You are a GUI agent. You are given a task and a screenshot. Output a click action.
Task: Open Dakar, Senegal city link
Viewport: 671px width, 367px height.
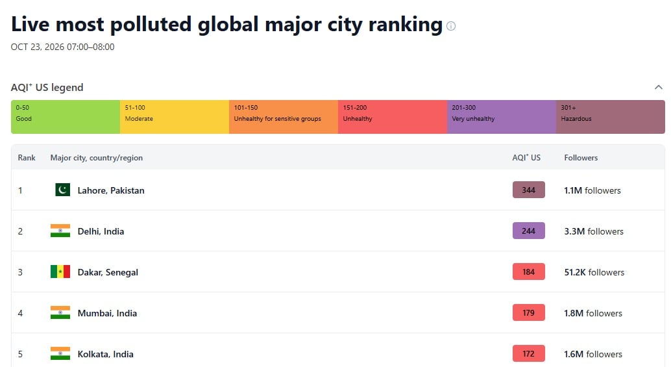coord(108,272)
